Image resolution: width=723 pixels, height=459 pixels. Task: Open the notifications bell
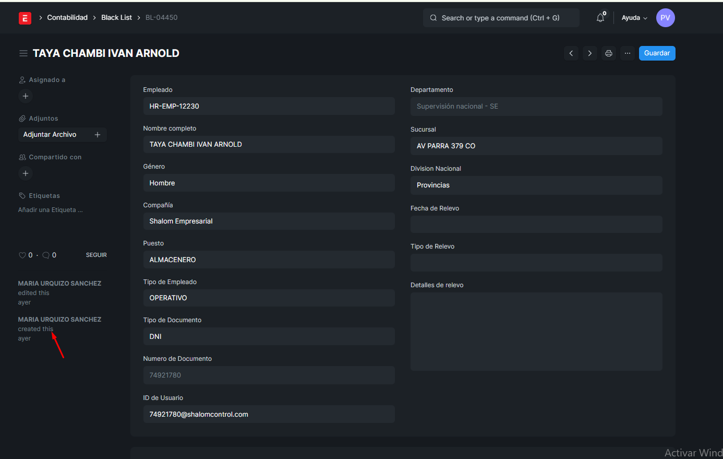600,18
